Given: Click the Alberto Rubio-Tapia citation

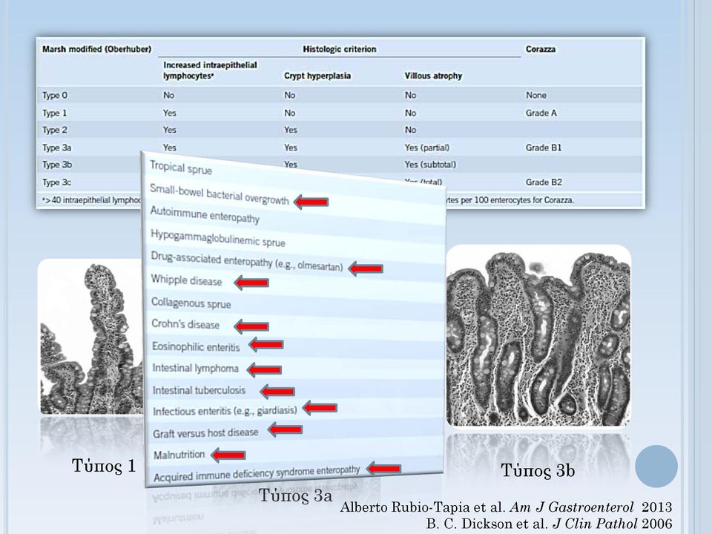Looking at the screenshot, I should 506,507.
